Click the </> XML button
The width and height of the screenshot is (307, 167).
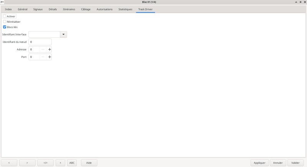click(x=45, y=163)
